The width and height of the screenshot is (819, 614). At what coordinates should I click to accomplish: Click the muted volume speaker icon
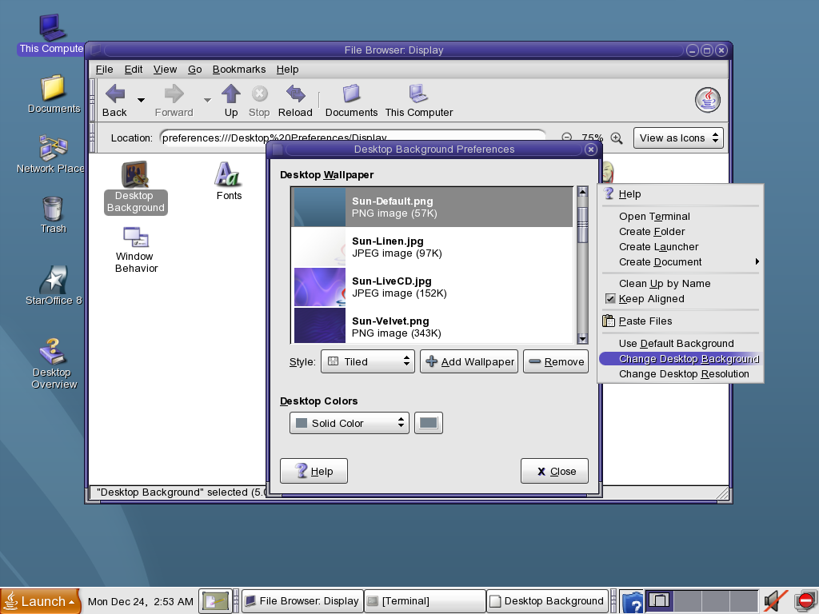pos(775,601)
